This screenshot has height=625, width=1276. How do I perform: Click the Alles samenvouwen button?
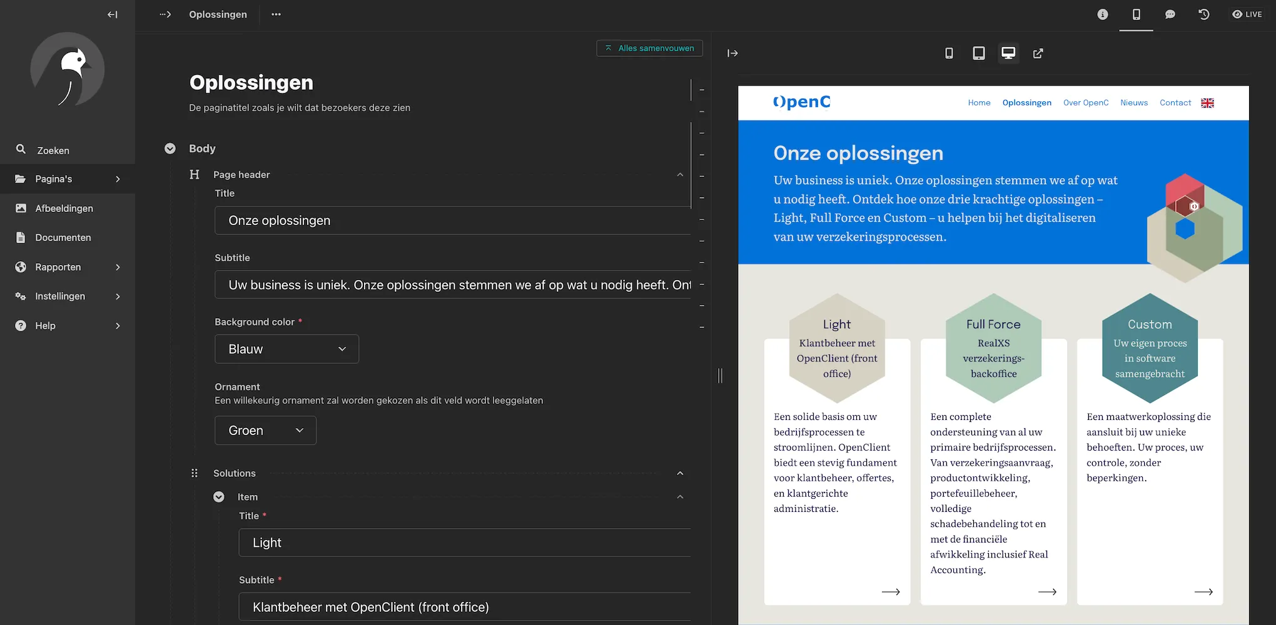[x=649, y=48]
